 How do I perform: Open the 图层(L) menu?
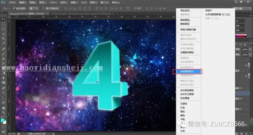[x=43, y=3]
